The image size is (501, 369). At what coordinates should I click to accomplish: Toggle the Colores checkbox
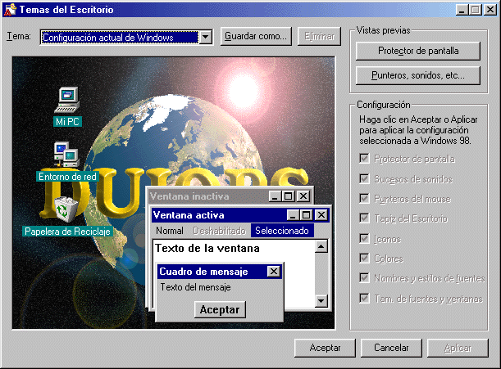pyautogui.click(x=364, y=259)
